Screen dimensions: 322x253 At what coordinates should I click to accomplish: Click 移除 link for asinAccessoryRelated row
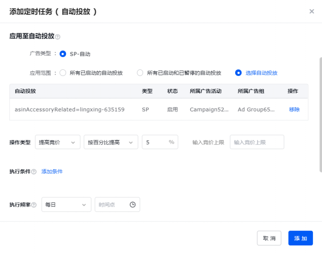[x=294, y=110]
